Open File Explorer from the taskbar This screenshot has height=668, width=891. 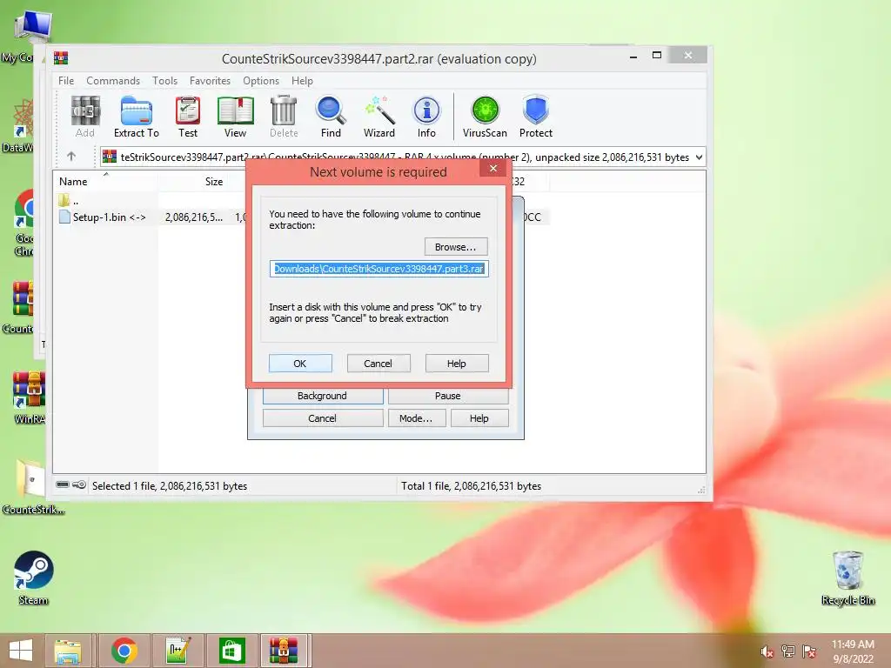[x=68, y=651]
